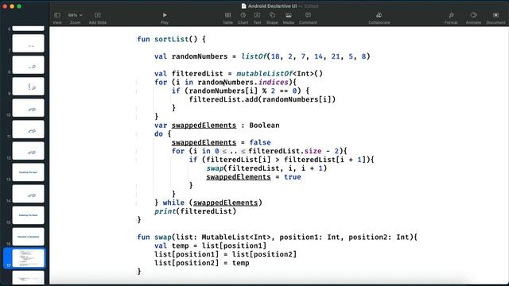This screenshot has height=286, width=509.
Task: Add a Text box from toolbar
Action: [257, 18]
